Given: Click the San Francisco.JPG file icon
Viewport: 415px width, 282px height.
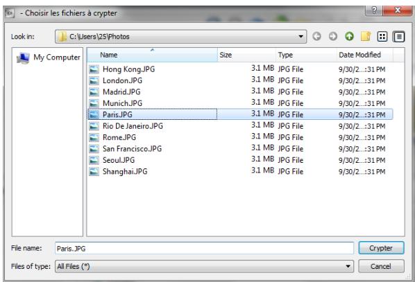Looking at the screenshot, I should click(x=94, y=149).
